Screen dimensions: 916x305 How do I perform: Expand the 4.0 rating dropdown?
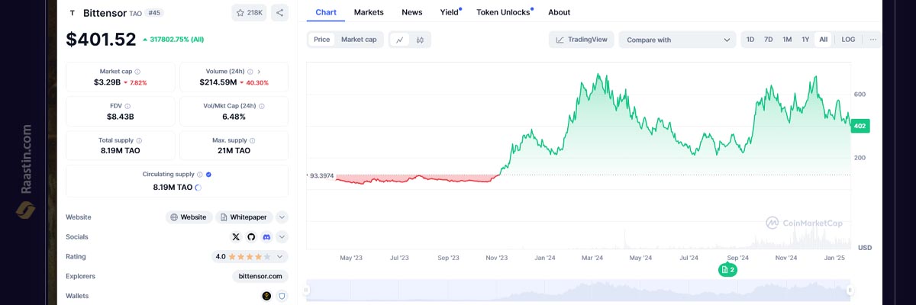click(x=250, y=257)
